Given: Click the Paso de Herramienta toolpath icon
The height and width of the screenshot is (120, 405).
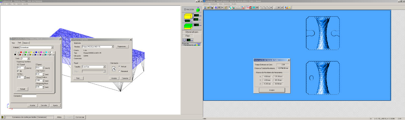Looking at the screenshot, I should [x=197, y=45].
